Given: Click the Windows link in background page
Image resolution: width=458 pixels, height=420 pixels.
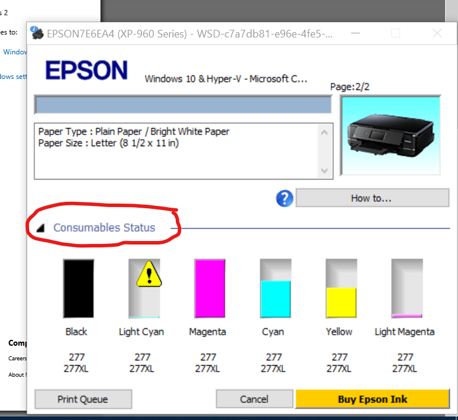Looking at the screenshot, I should click(x=15, y=52).
